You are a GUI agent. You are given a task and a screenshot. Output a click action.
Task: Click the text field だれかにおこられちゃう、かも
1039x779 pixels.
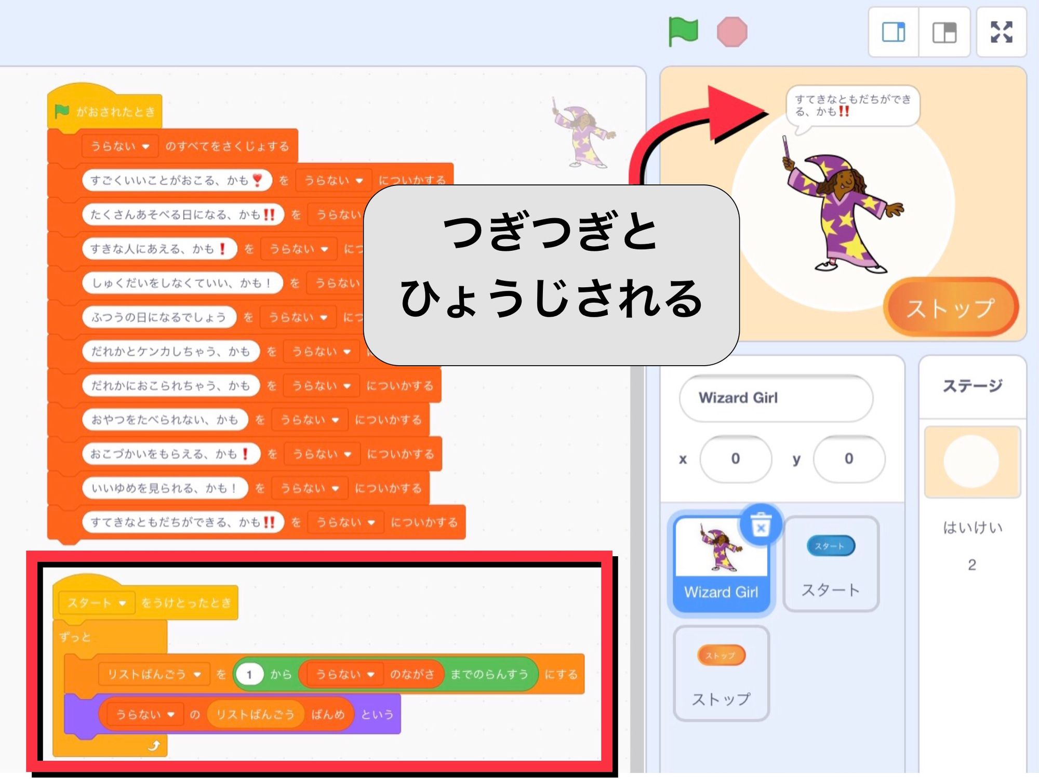(170, 386)
